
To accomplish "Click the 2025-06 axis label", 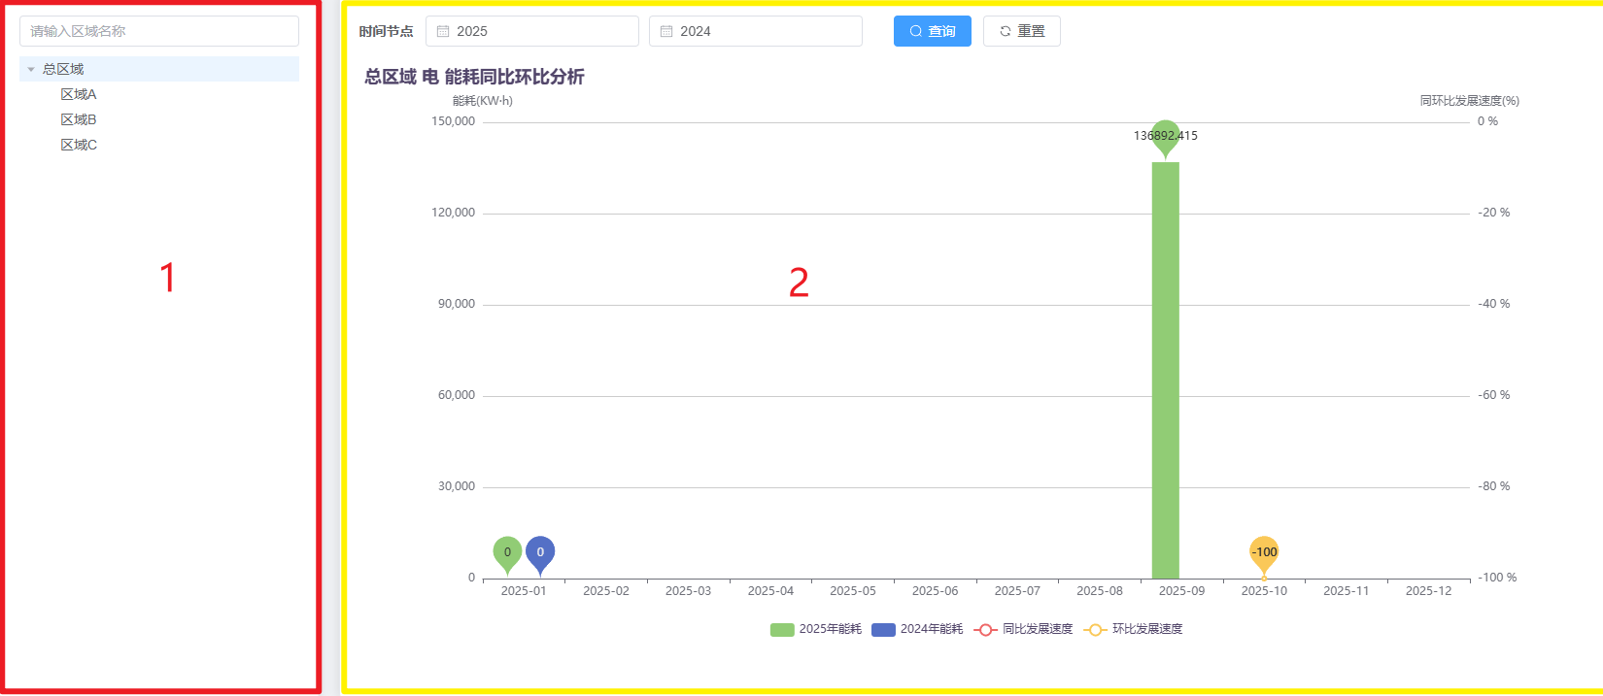I will click(935, 590).
